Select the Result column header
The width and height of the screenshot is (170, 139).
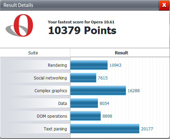pos(121,53)
